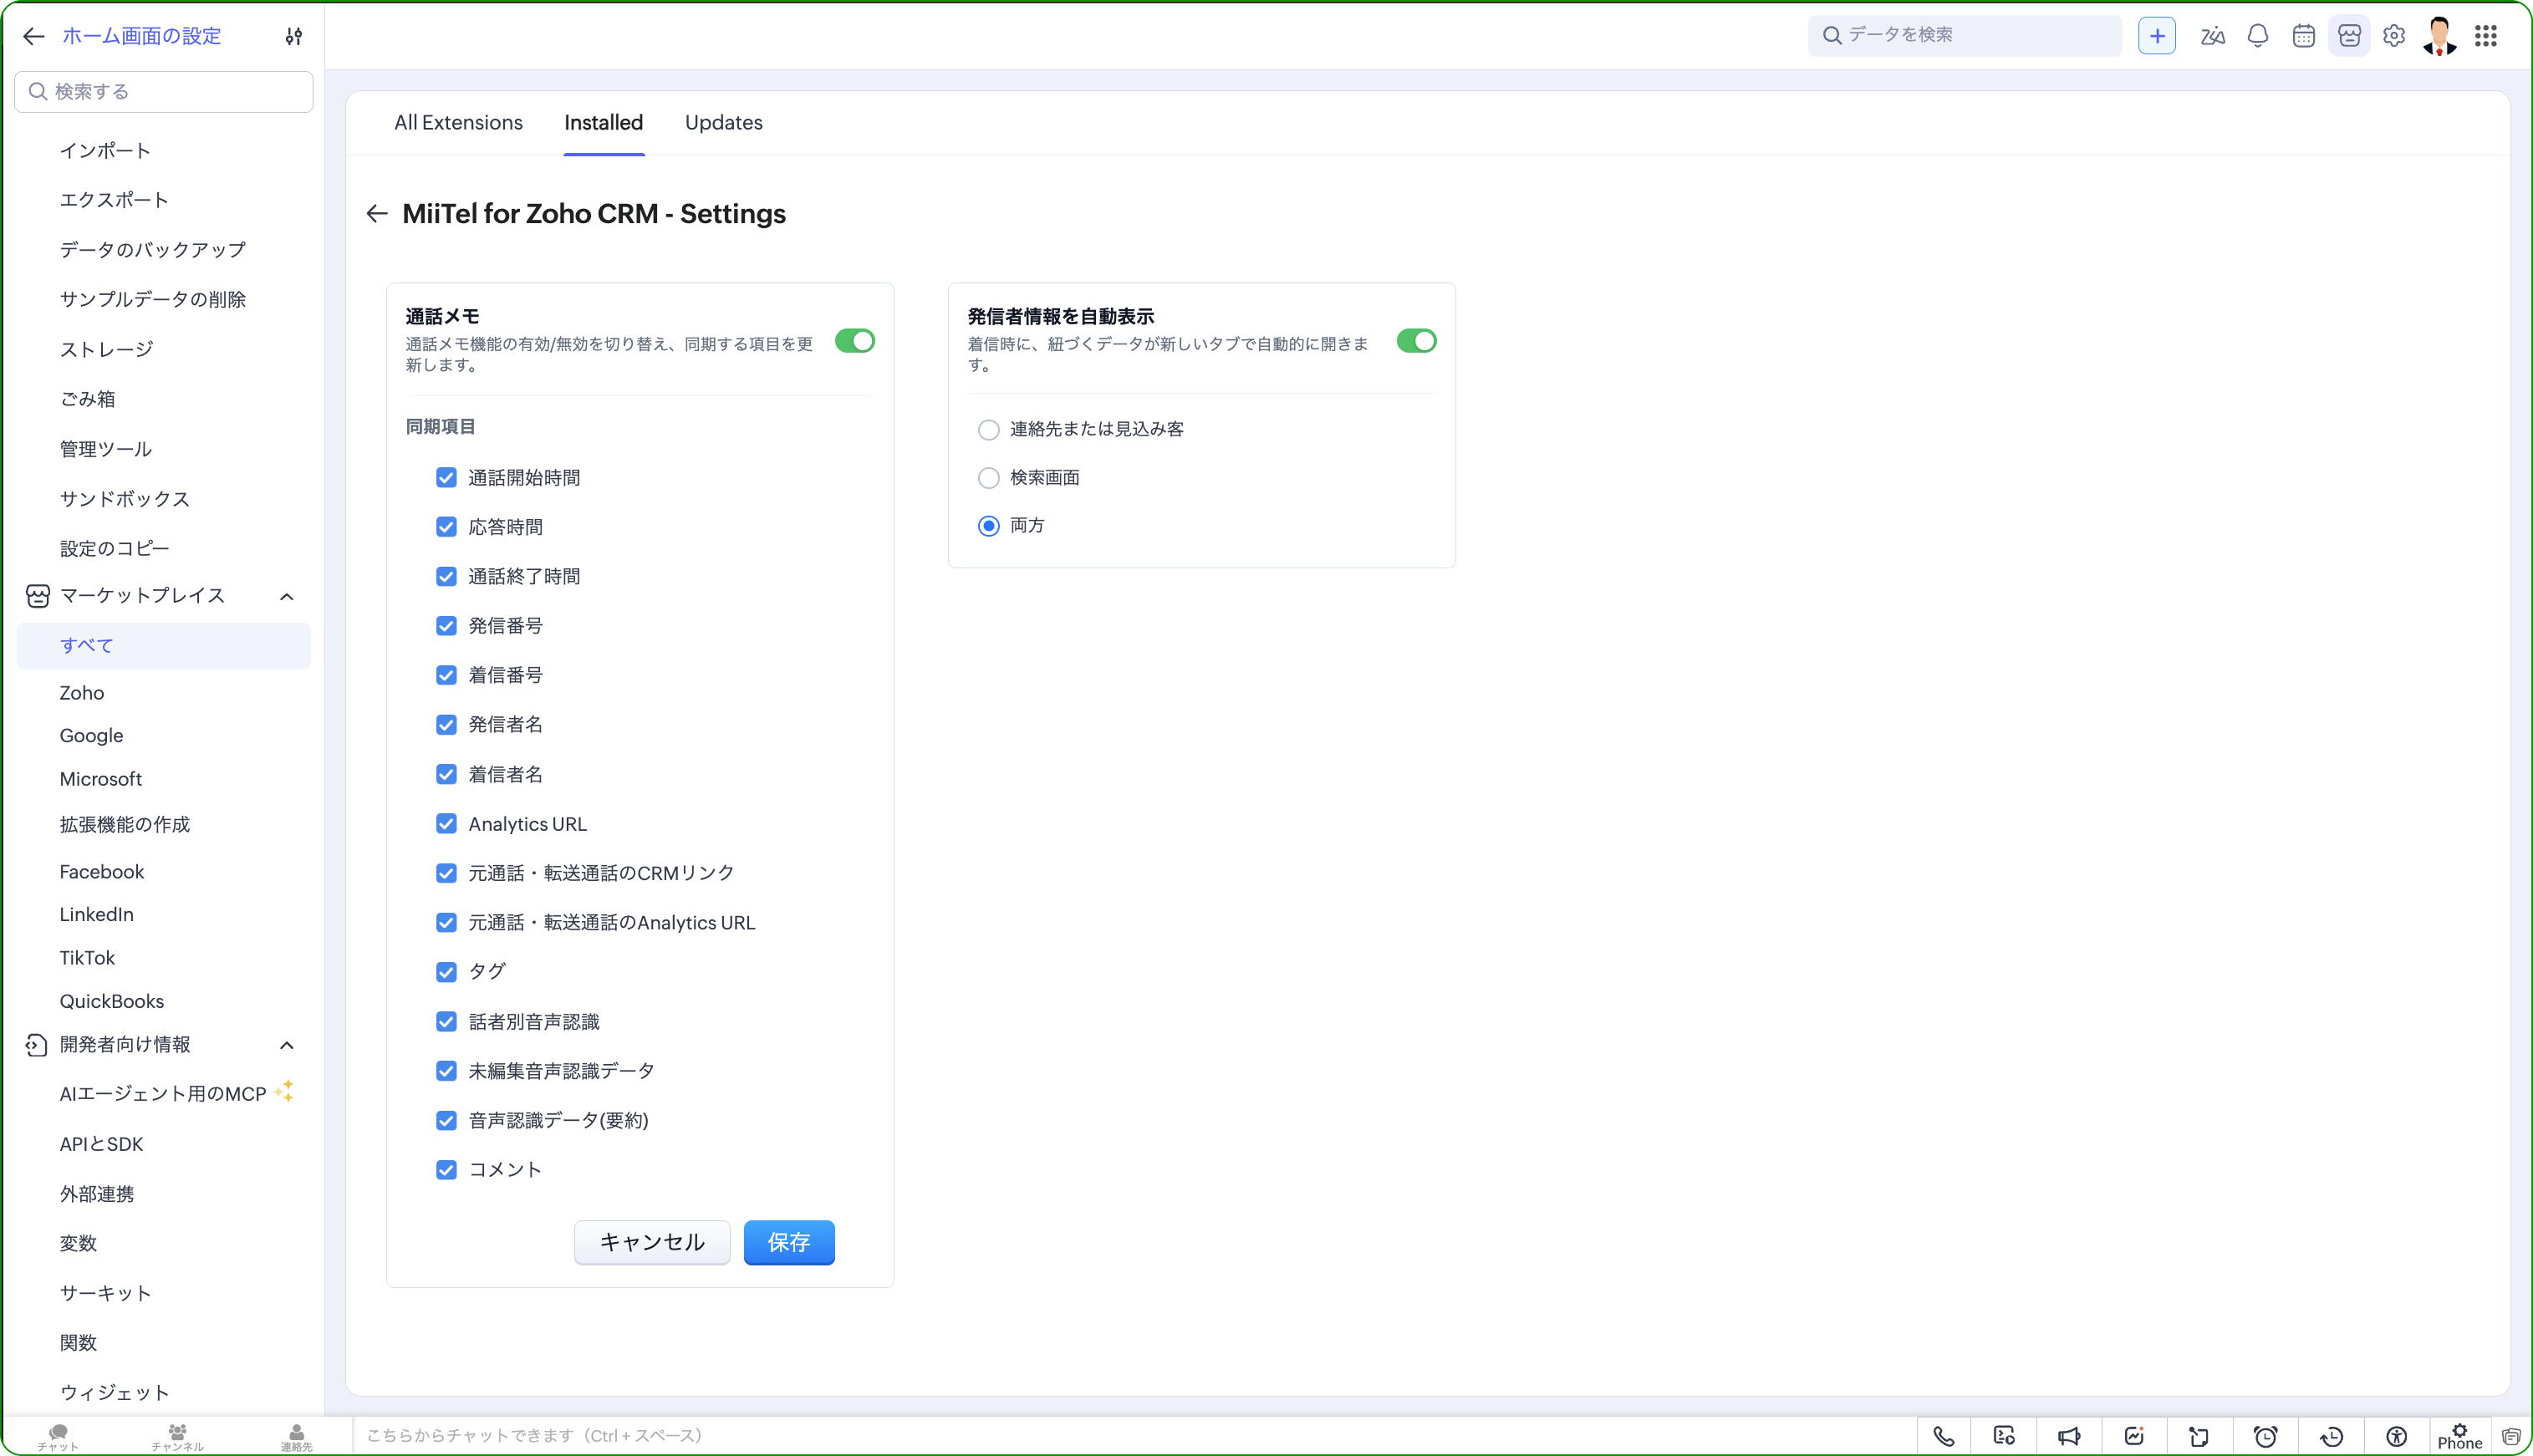Open すべて under Marketplace
Viewport: 2533px width, 1456px height.
pyautogui.click(x=164, y=646)
